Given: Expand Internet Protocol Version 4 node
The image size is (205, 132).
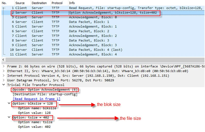Looking at the screenshot, I should [3, 76].
